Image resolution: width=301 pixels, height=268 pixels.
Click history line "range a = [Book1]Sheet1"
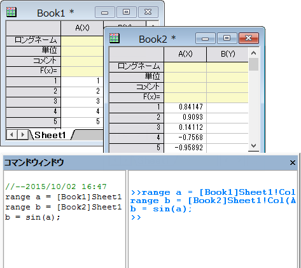point(64,197)
